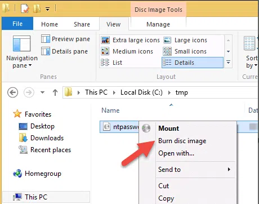Click the Properties icon in quick access toolbar

25,8
